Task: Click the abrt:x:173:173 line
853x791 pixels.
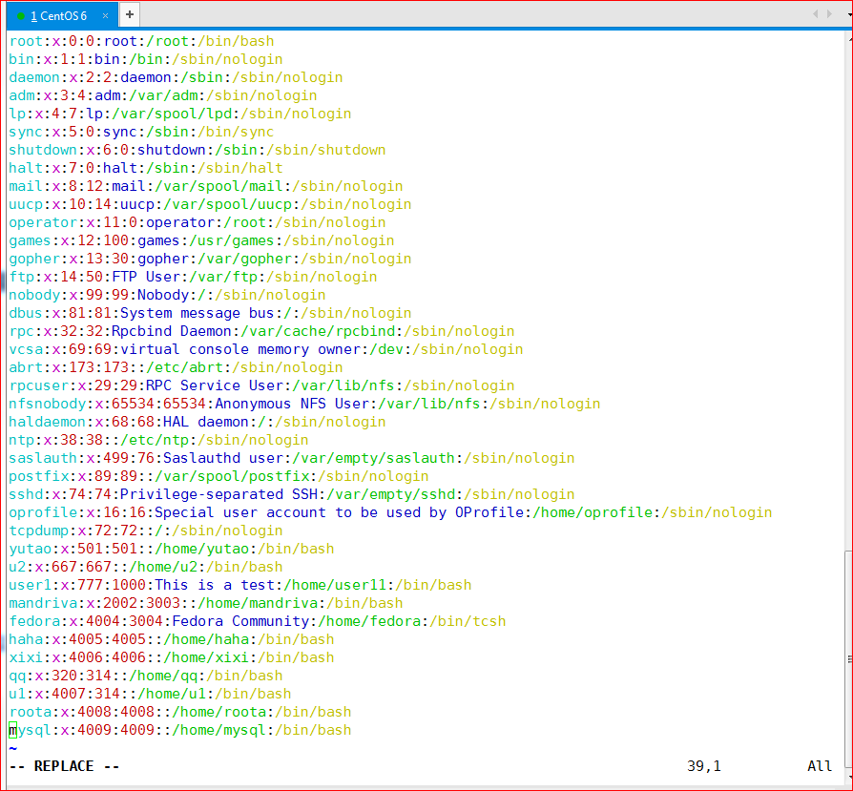Action: (x=176, y=367)
